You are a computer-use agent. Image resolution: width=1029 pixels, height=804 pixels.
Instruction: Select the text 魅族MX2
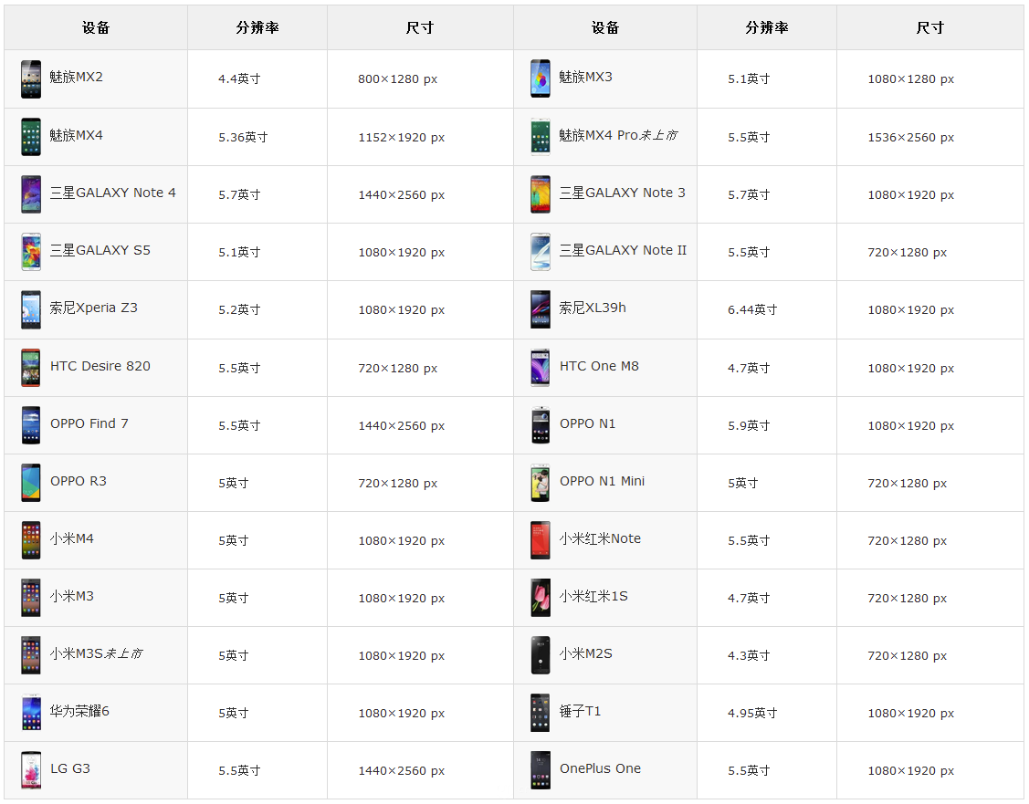pyautogui.click(x=76, y=78)
